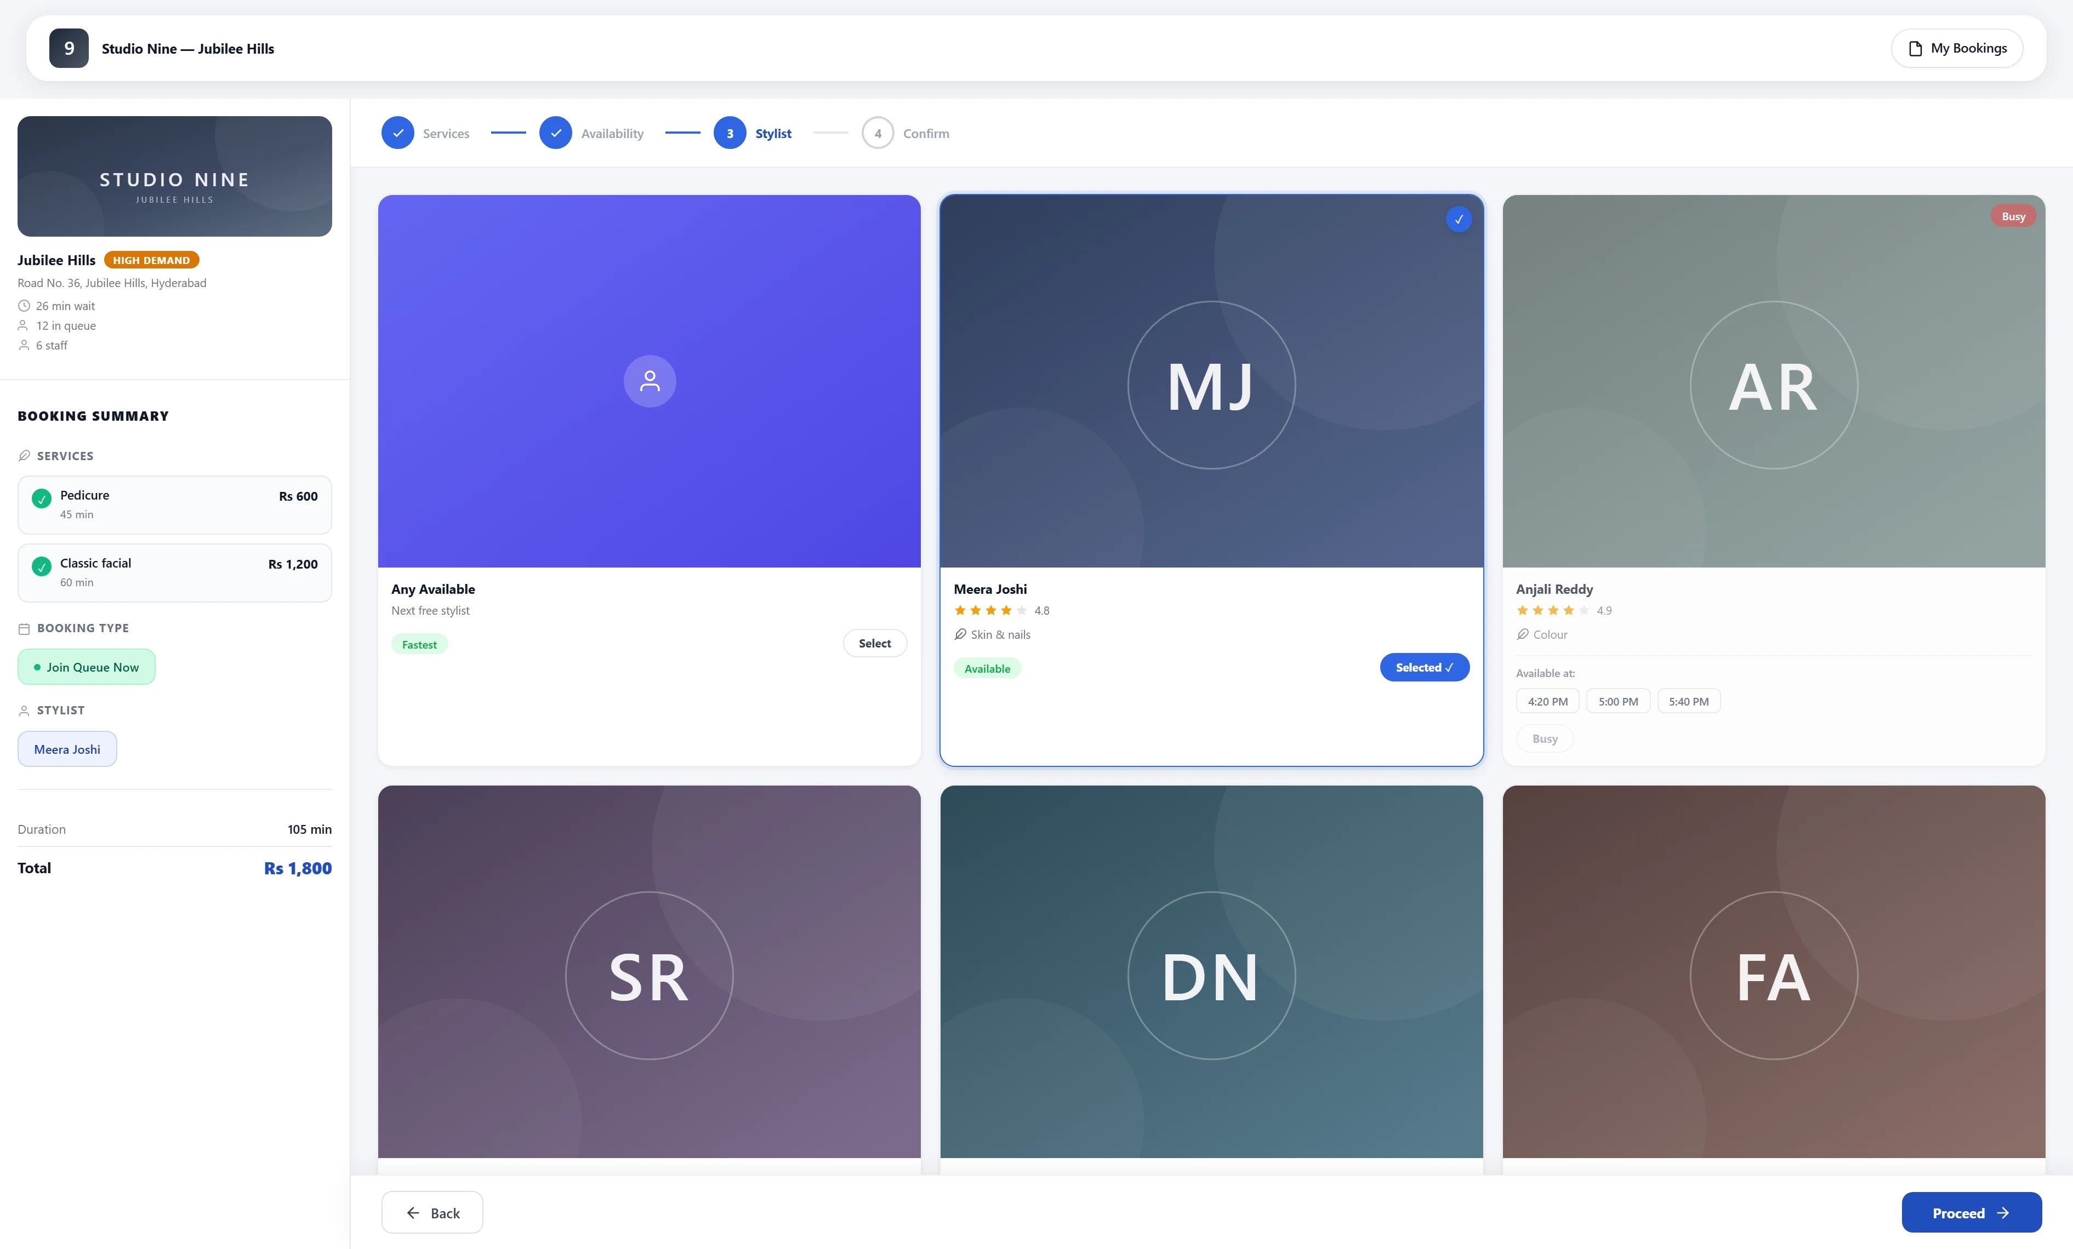2073x1249 pixels.
Task: Click the Selected button for Meera Joshi
Action: [1425, 667]
